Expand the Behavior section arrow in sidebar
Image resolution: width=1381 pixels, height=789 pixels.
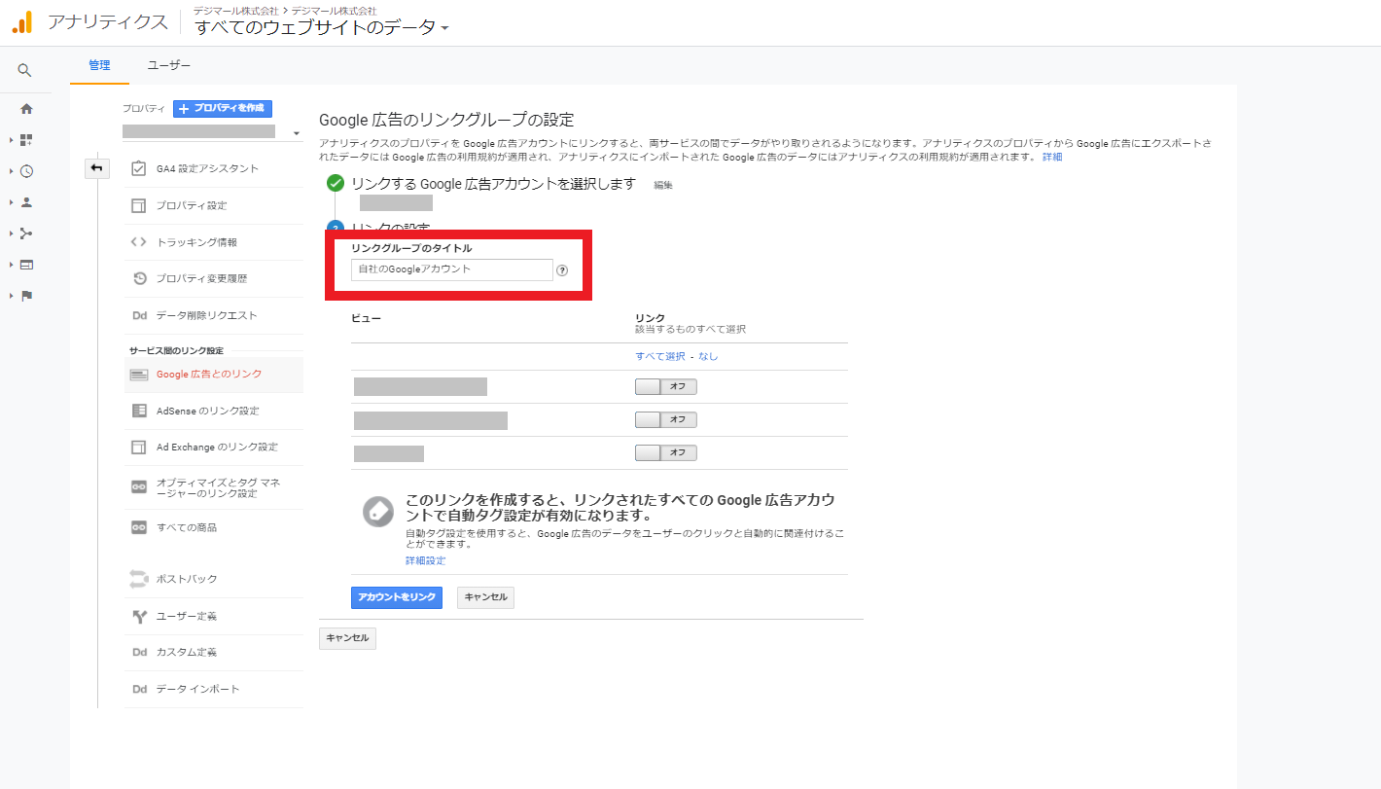(x=12, y=265)
